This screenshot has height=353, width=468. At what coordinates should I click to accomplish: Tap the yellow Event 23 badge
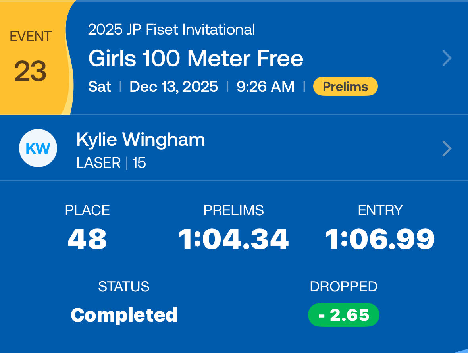pos(31,58)
